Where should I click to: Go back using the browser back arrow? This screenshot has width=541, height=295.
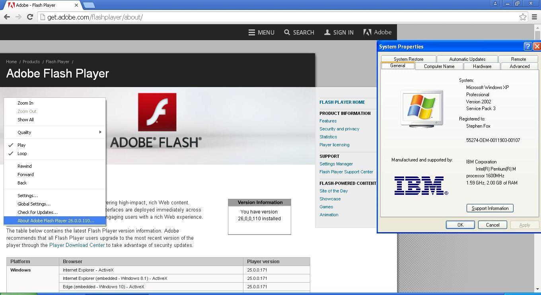pos(7,17)
